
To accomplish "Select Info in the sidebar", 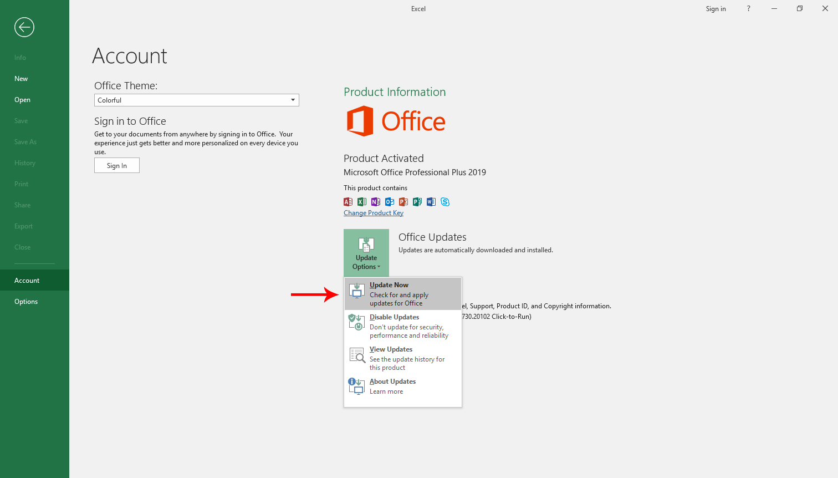I will tap(34, 58).
